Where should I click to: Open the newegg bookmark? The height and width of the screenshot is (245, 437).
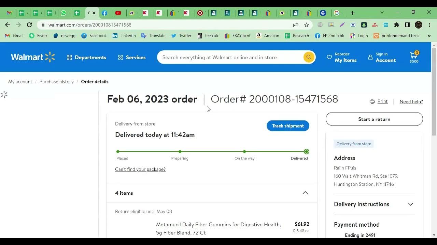(x=64, y=36)
